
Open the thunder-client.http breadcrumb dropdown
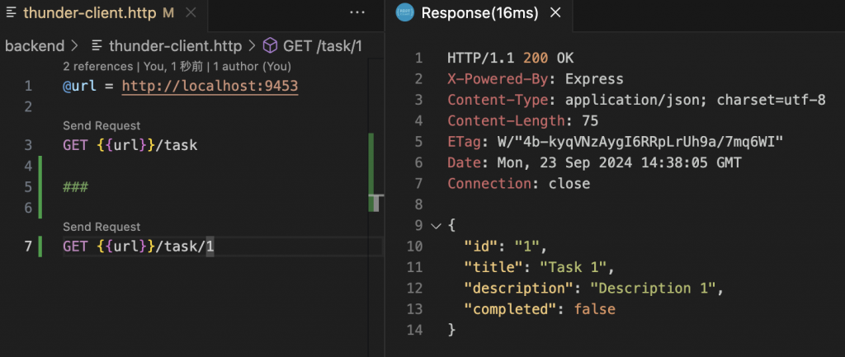(175, 46)
